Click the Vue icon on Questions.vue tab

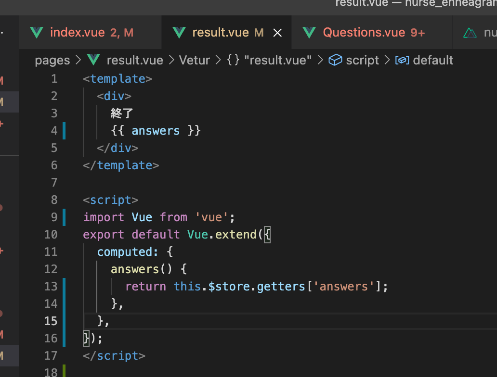[309, 33]
